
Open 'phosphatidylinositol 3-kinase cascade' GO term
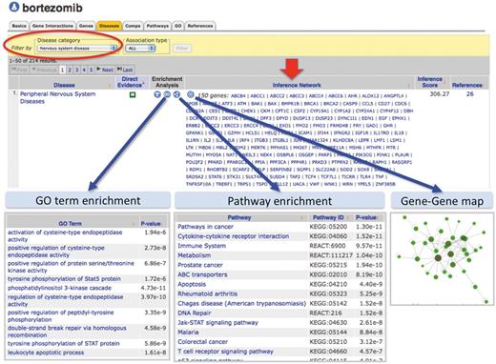click(59, 288)
